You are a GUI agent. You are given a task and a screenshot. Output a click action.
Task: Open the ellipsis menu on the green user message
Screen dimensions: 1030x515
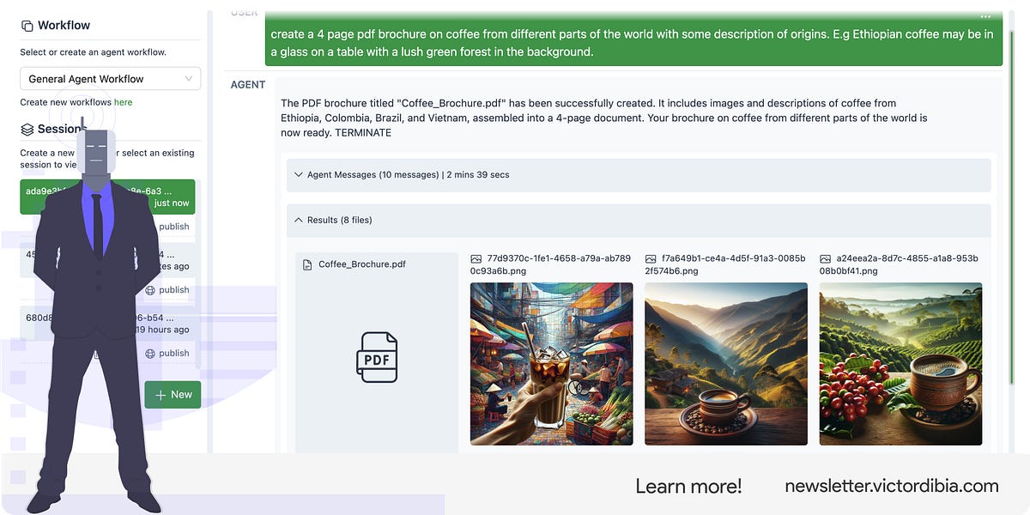[985, 16]
